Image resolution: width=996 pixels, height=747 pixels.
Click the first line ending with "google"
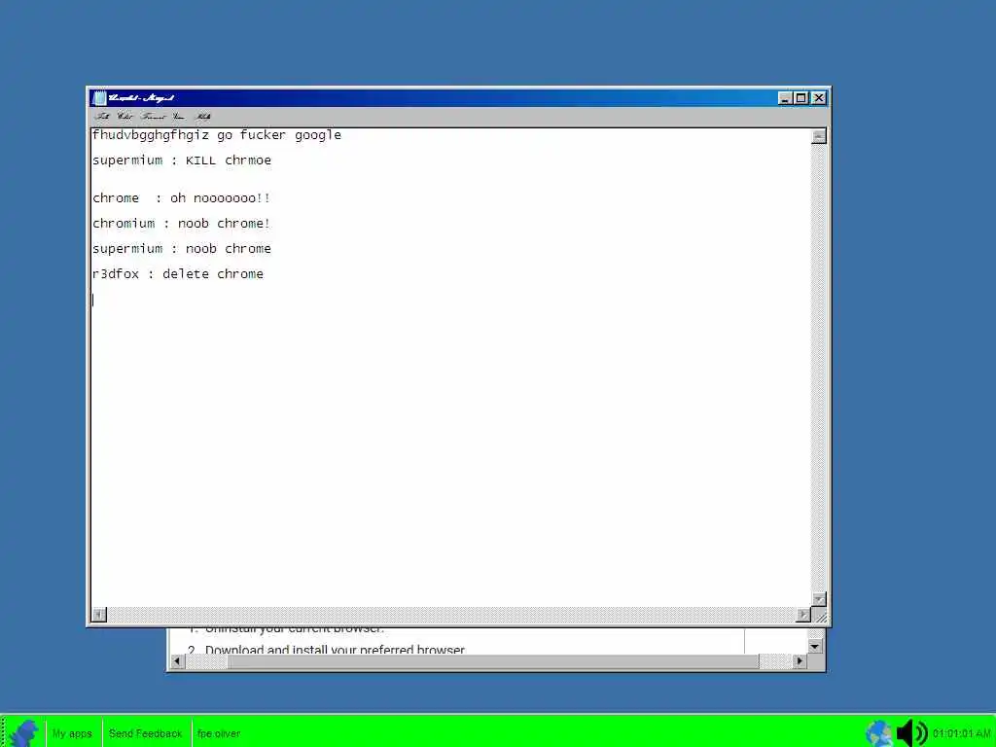[x=217, y=135]
